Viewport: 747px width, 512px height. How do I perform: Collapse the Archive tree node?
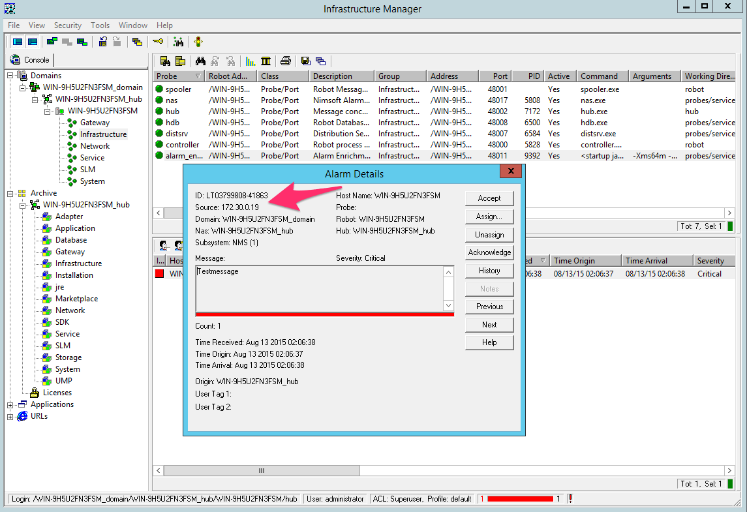click(10, 193)
